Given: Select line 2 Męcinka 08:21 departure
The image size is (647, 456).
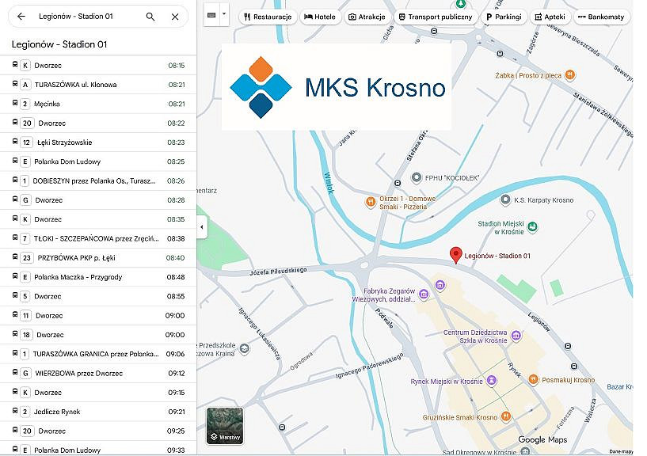Looking at the screenshot, I should coord(98,104).
